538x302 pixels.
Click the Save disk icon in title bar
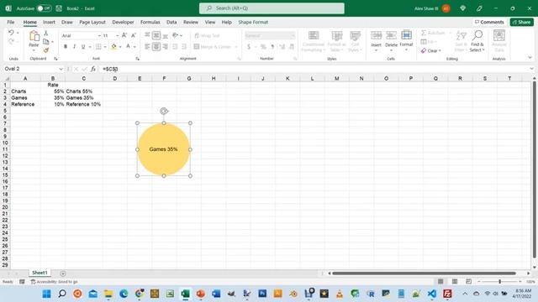pos(59,8)
